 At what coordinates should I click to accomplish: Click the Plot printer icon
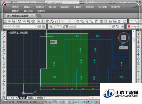pos(20,21)
